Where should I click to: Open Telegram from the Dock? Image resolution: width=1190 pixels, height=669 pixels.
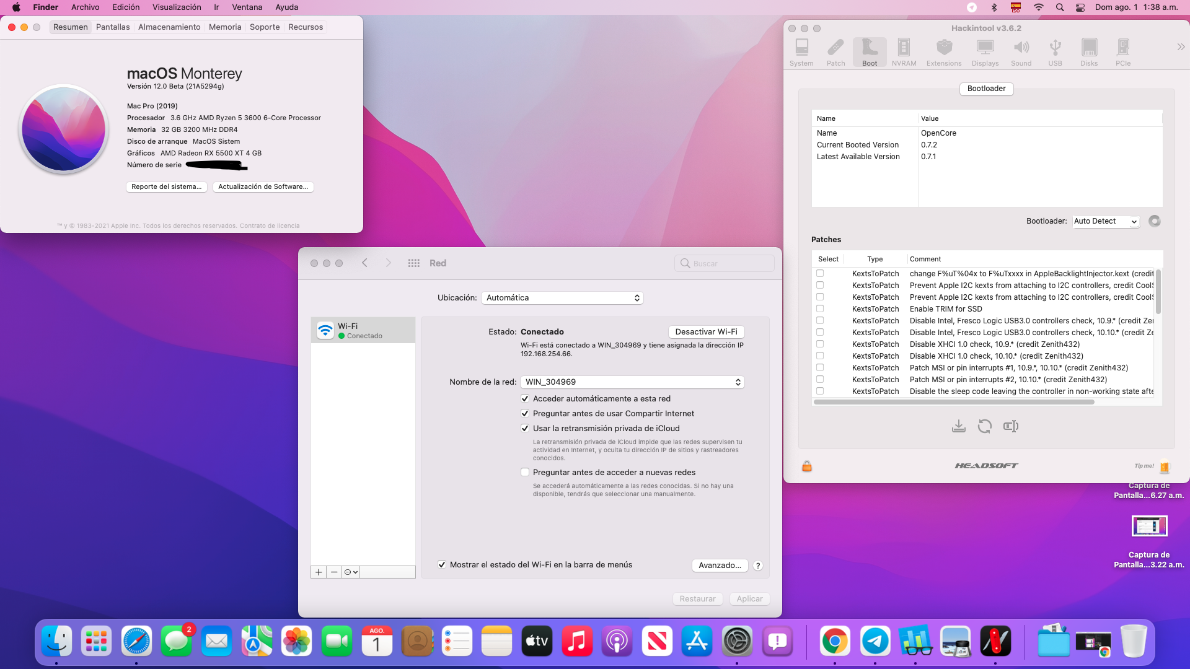click(875, 641)
